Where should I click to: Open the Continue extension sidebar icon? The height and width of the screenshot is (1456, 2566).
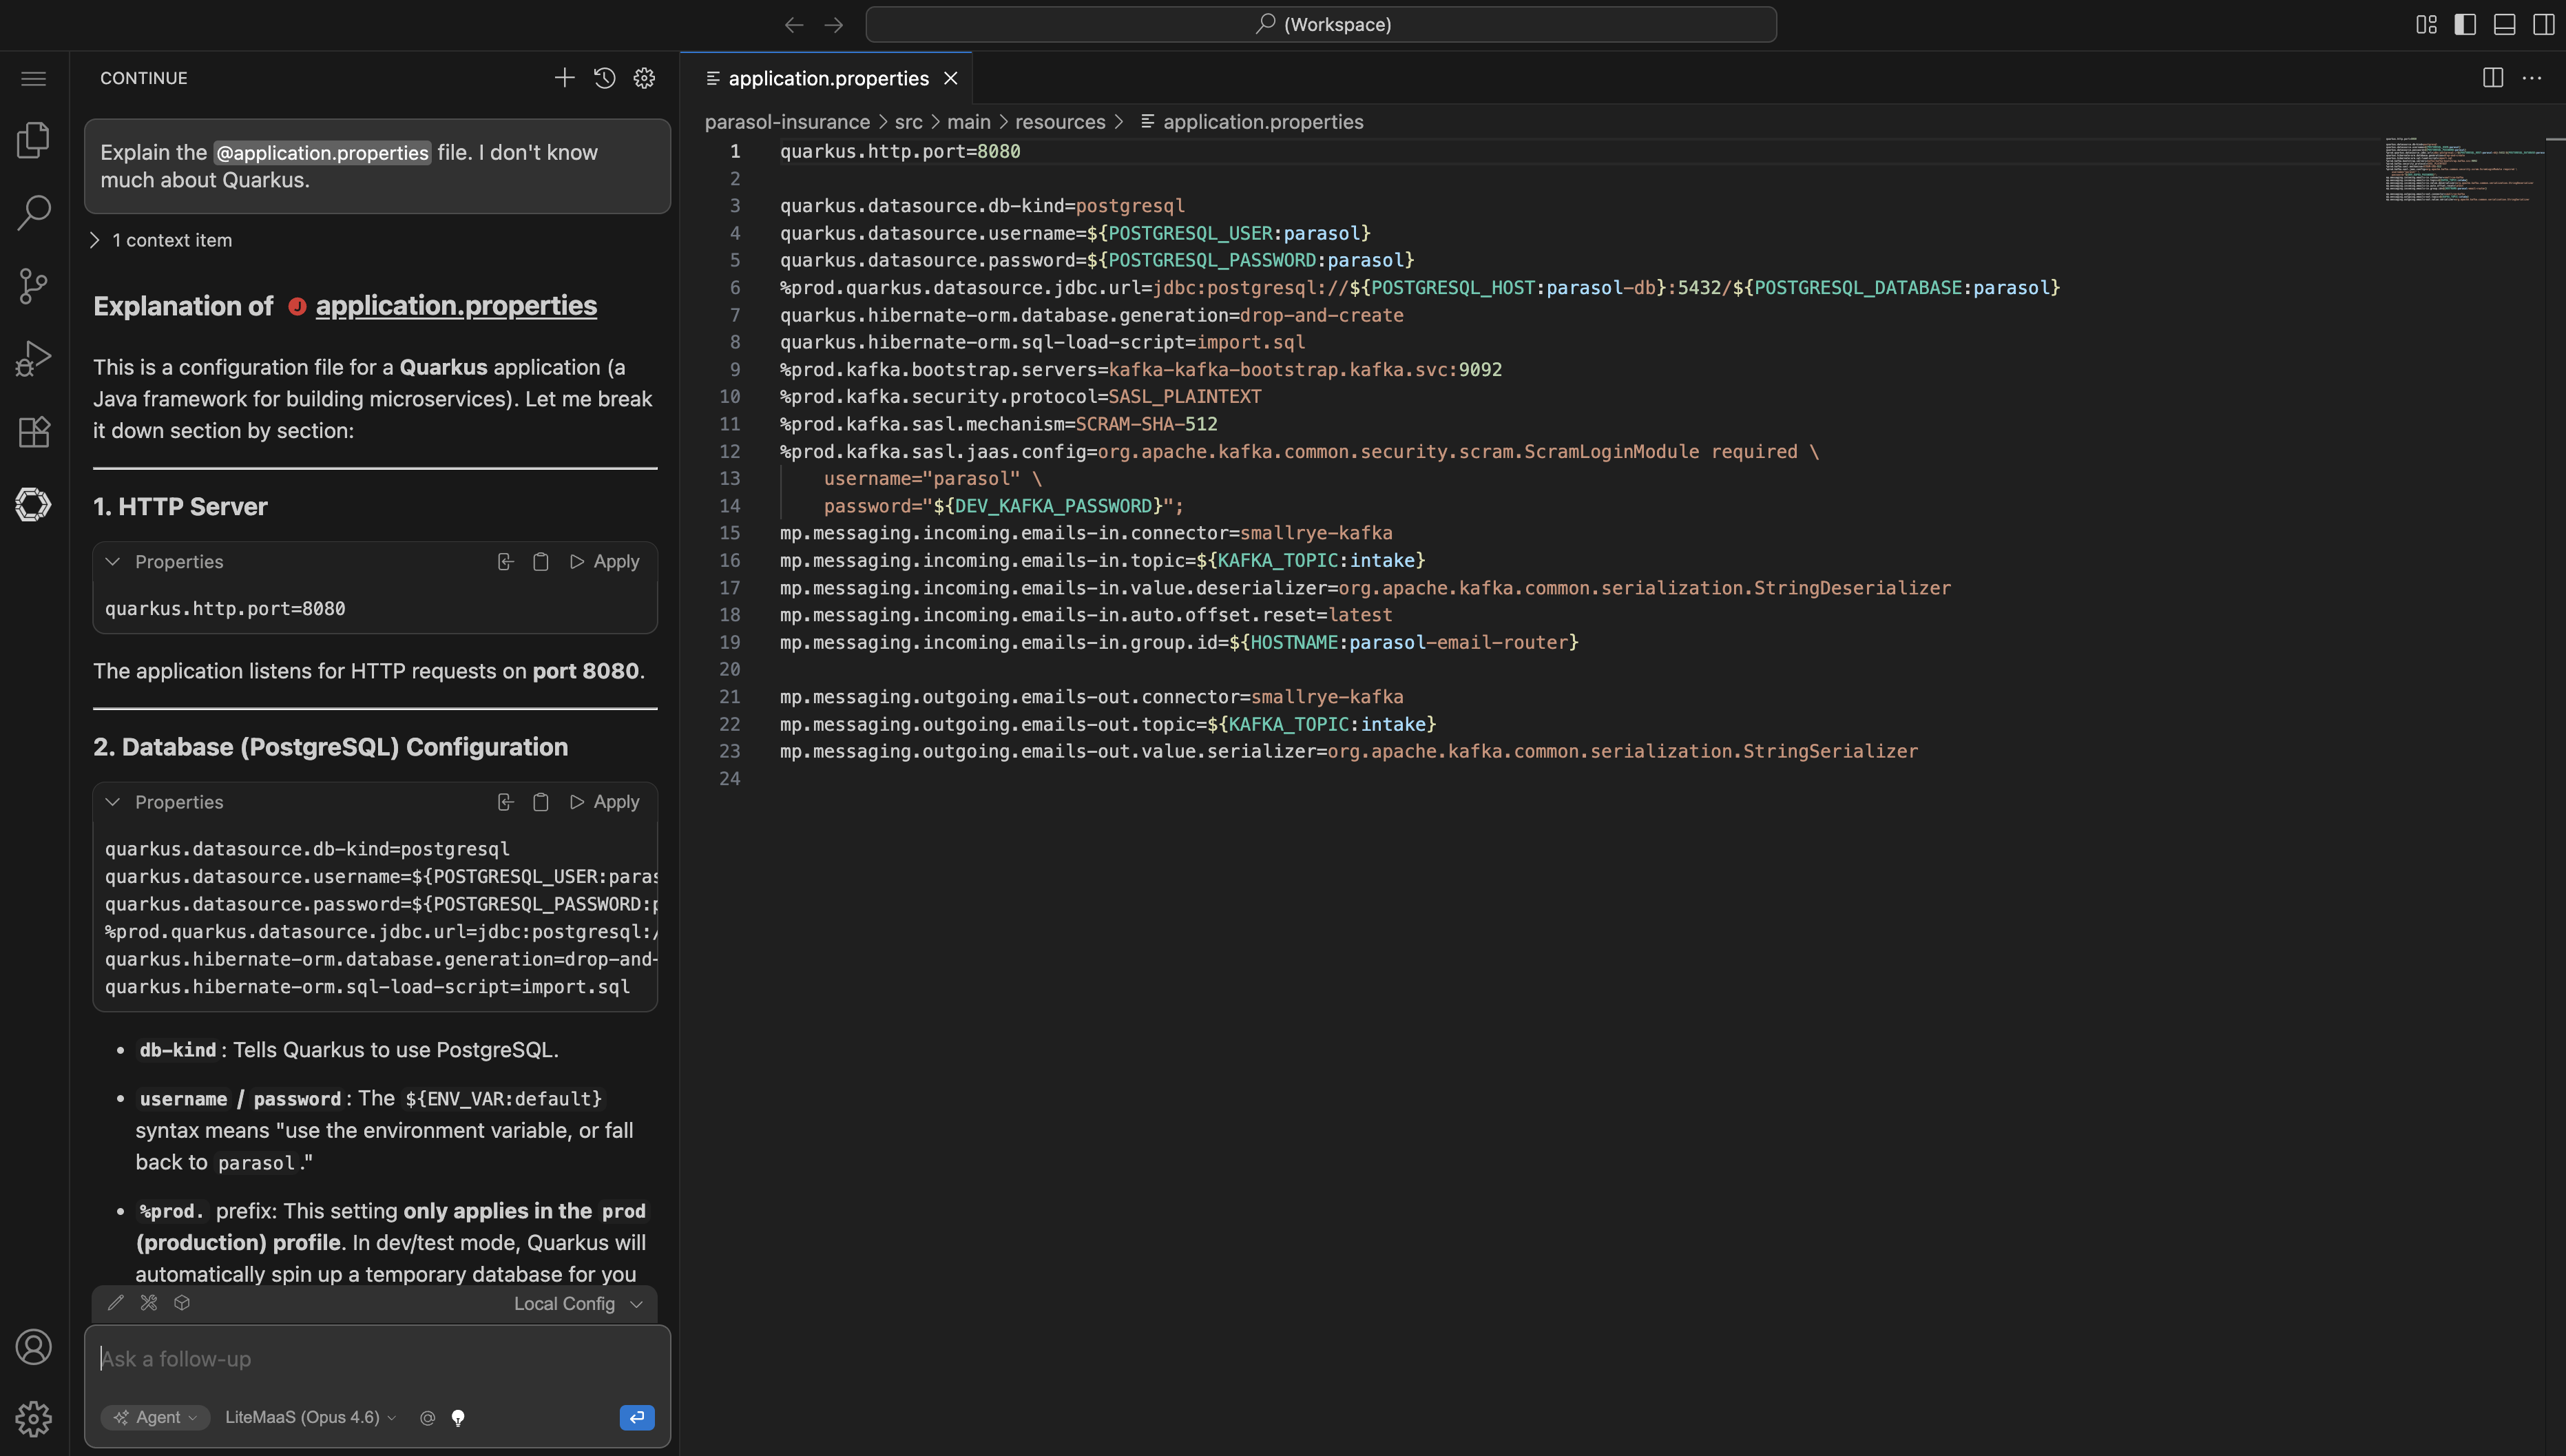[x=33, y=504]
